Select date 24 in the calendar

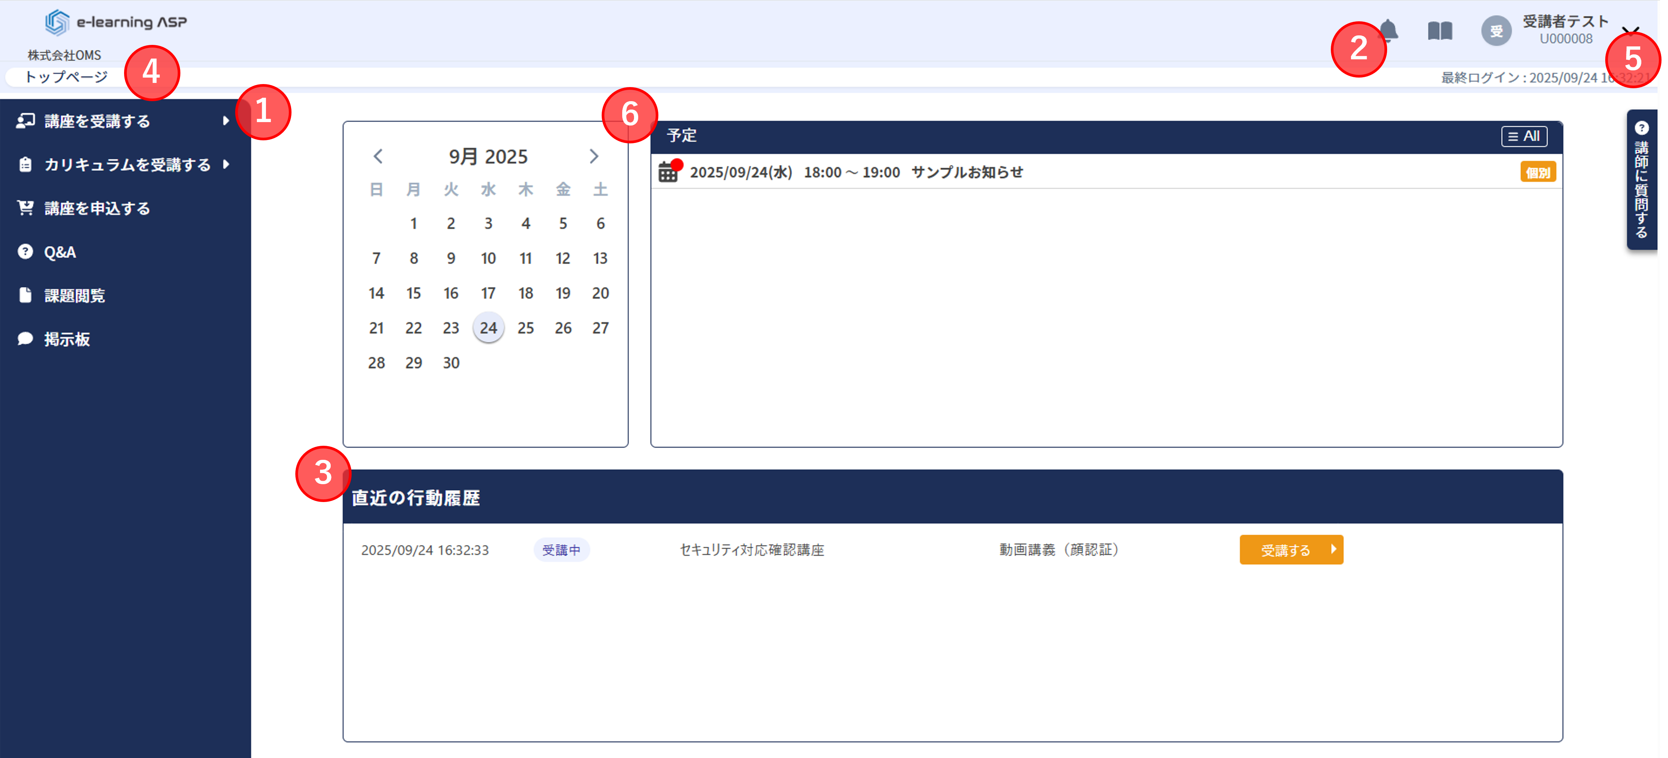[x=488, y=327]
